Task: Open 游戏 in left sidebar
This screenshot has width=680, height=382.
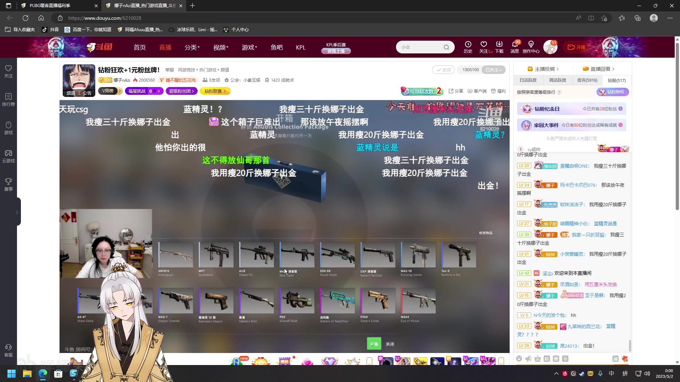Action: [8, 128]
